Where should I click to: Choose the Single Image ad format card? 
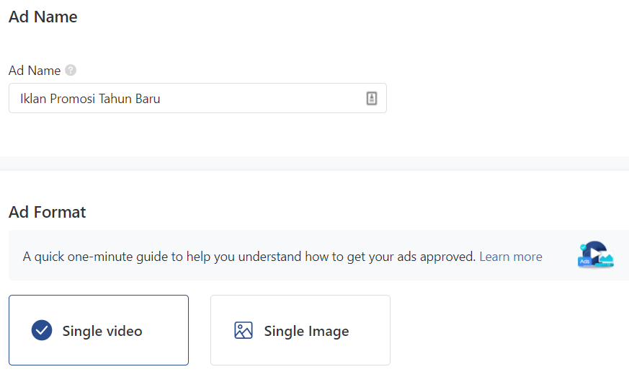point(300,330)
